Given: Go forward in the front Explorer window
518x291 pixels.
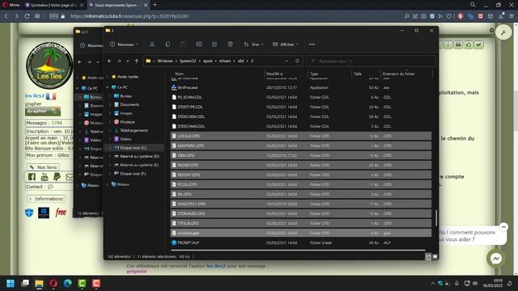Looking at the screenshot, I should click(x=119, y=61).
